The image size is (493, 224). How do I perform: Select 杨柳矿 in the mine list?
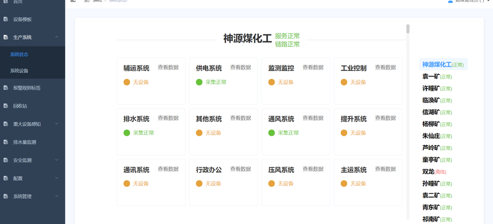click(x=438, y=124)
